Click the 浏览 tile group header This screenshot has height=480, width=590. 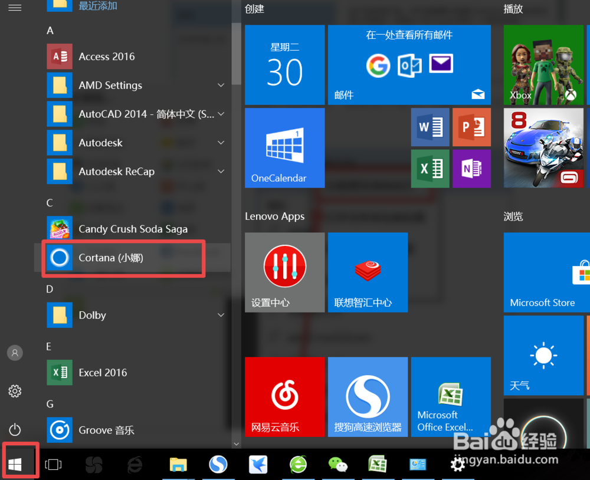coord(513,216)
